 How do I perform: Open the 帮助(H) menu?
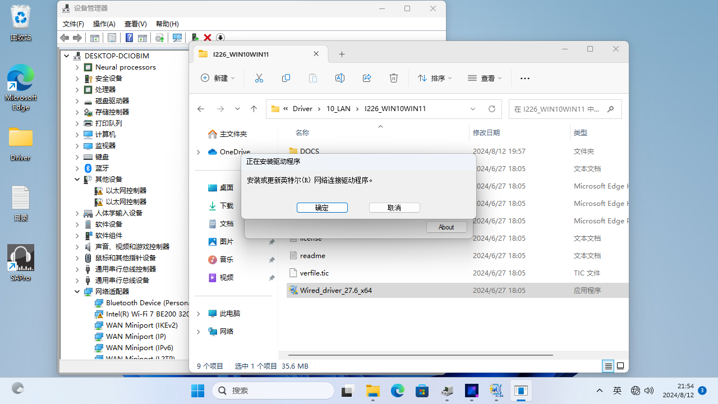(167, 24)
